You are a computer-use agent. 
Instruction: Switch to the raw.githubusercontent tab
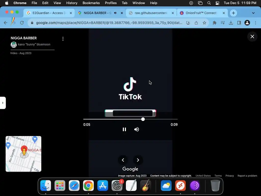(151, 13)
